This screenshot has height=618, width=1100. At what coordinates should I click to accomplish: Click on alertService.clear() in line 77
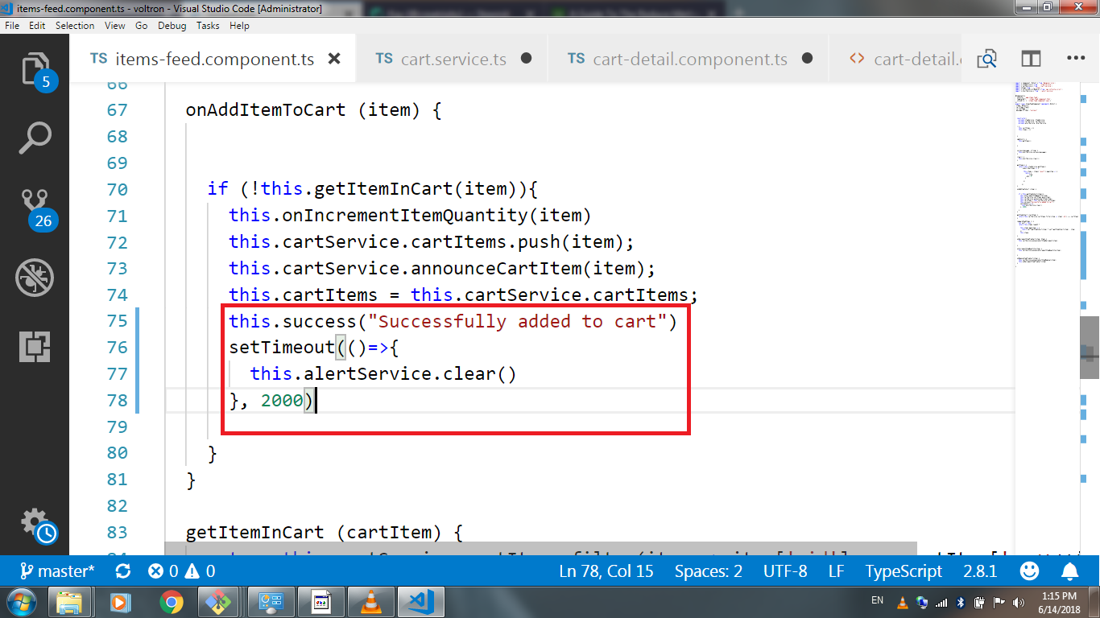tap(410, 373)
